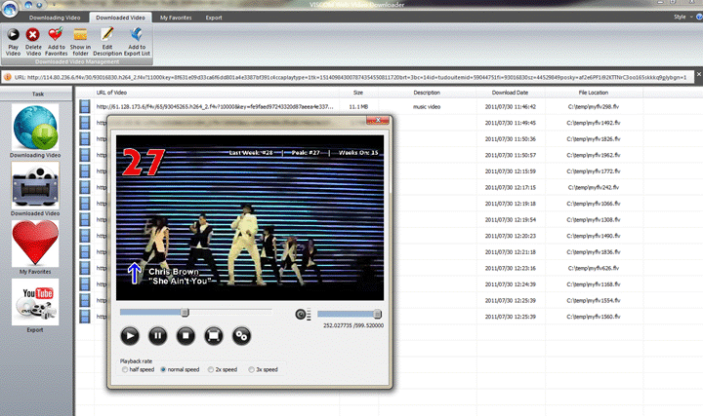Image resolution: width=703 pixels, height=416 pixels.
Task: Switch to Downloading Video tab
Action: click(55, 18)
